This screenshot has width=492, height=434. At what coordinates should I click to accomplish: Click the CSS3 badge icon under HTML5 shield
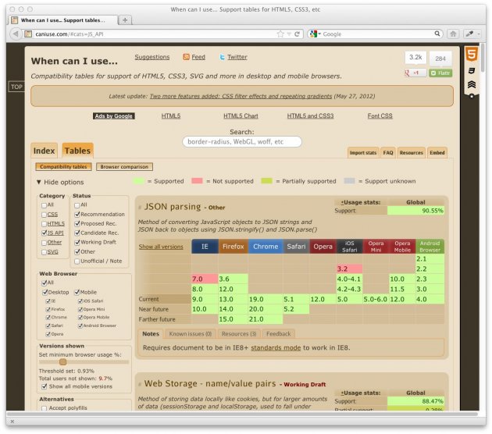click(x=471, y=70)
